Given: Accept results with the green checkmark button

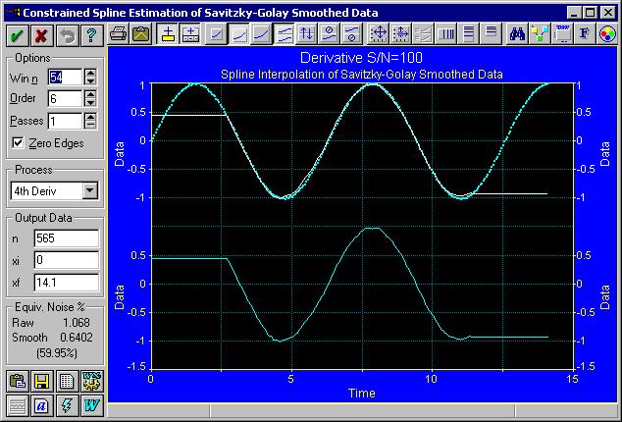Looking at the screenshot, I should (17, 35).
